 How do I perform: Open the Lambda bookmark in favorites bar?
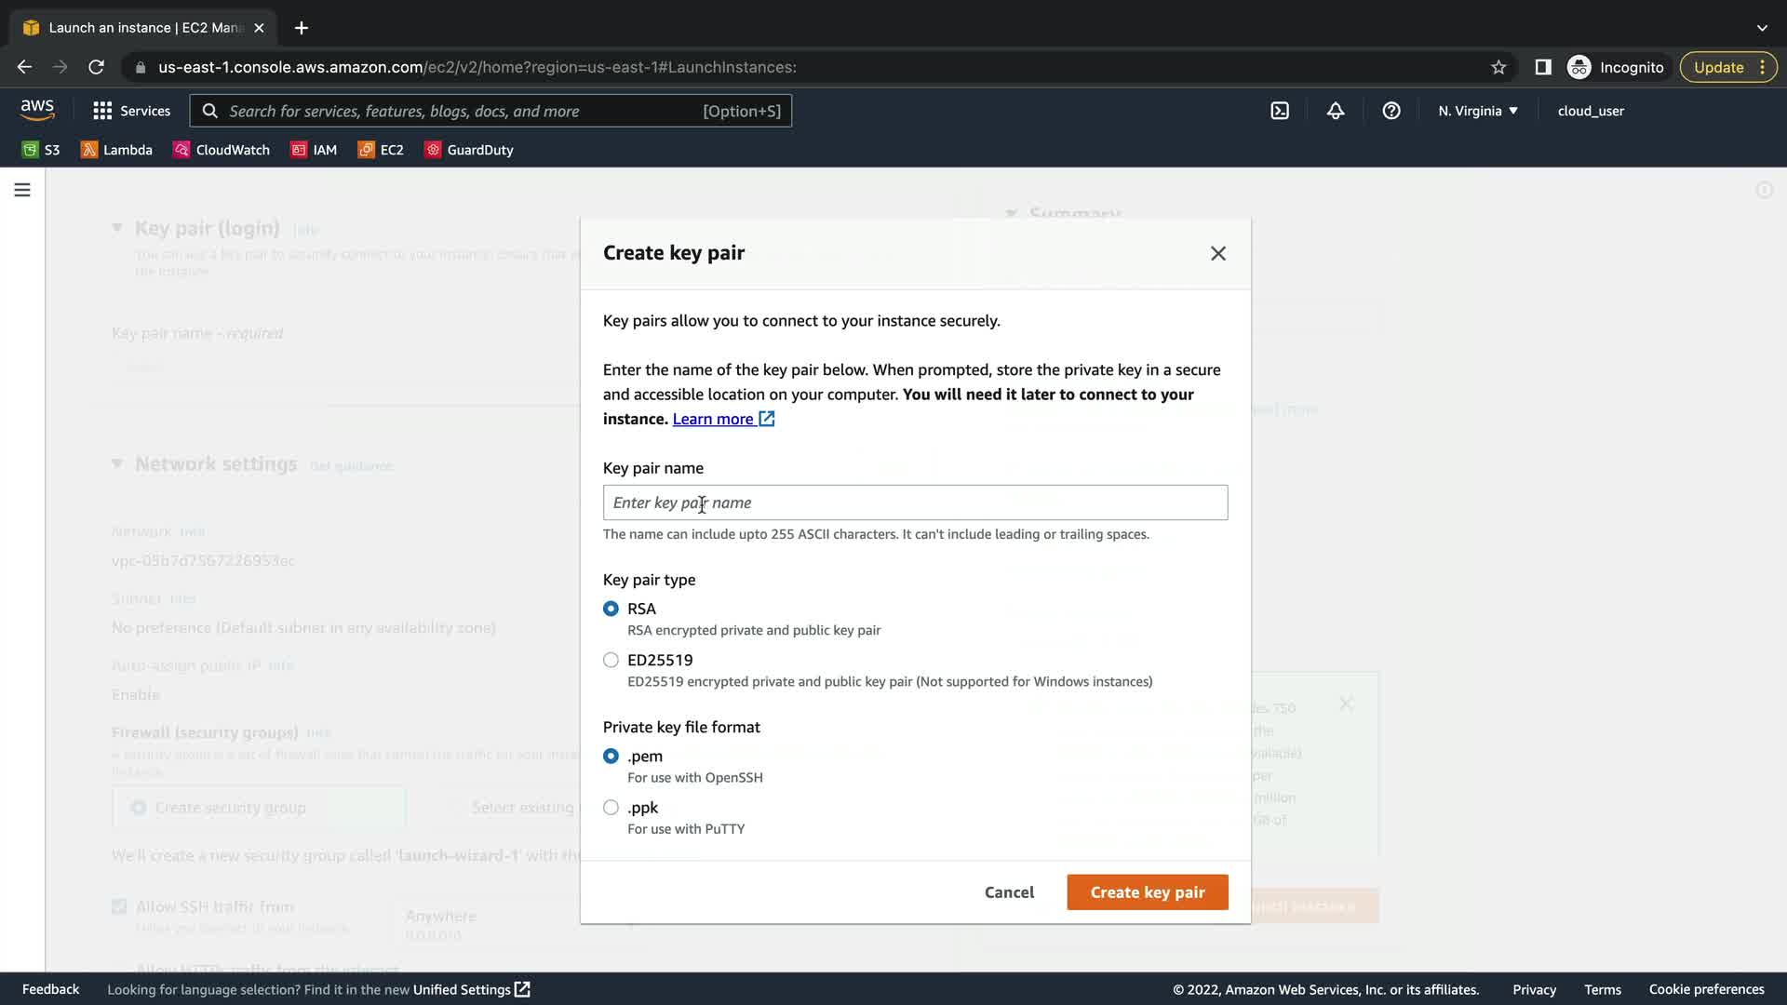point(117,150)
